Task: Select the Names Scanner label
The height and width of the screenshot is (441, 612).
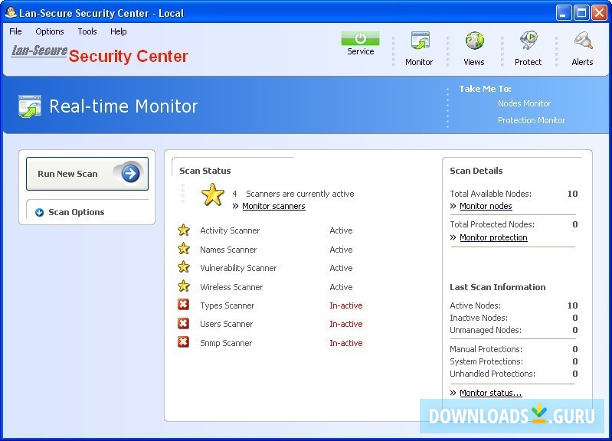Action: [x=228, y=250]
